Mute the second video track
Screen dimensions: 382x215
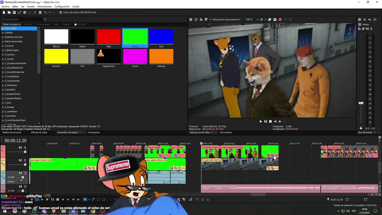pos(20,160)
